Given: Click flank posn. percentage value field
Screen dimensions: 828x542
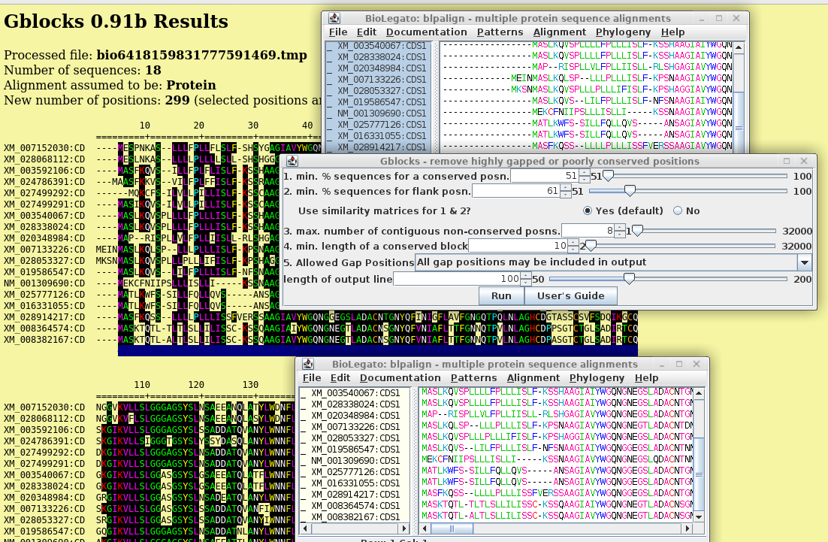Looking at the screenshot, I should click(x=516, y=191).
